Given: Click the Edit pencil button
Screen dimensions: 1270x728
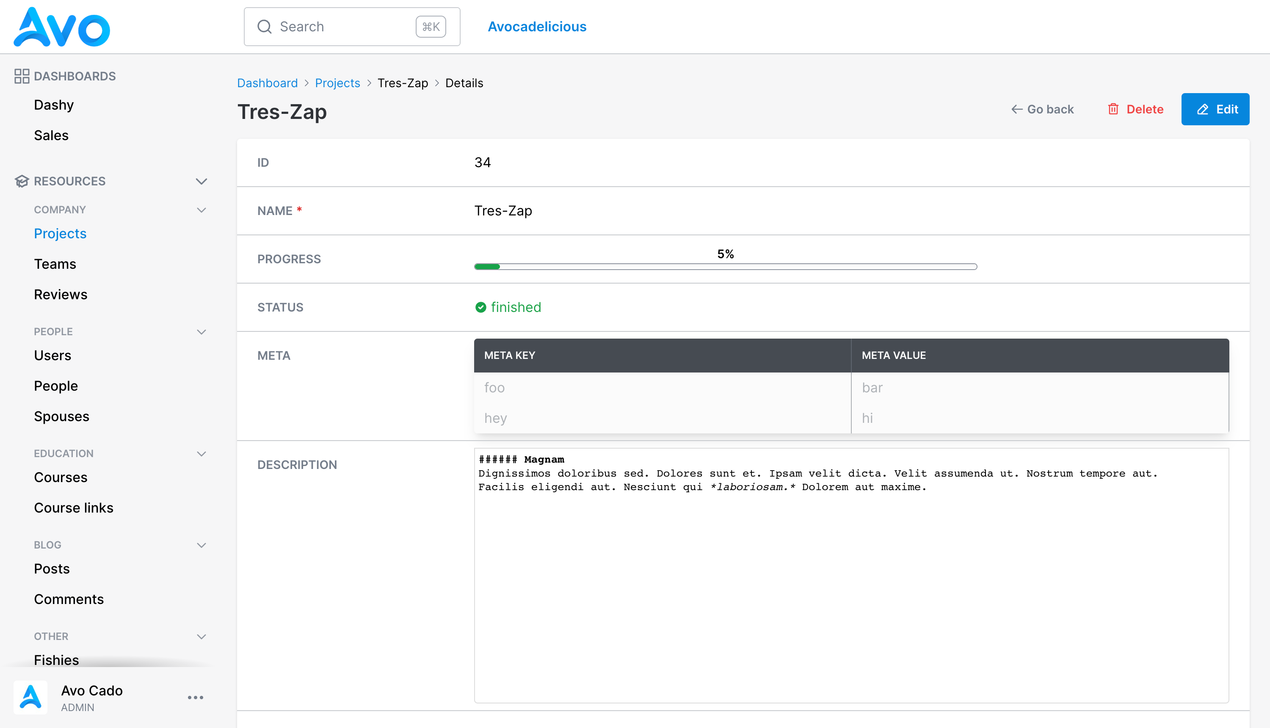Looking at the screenshot, I should pos(1215,109).
